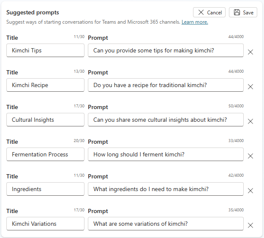Edit the Ingredients title field

pos(46,189)
